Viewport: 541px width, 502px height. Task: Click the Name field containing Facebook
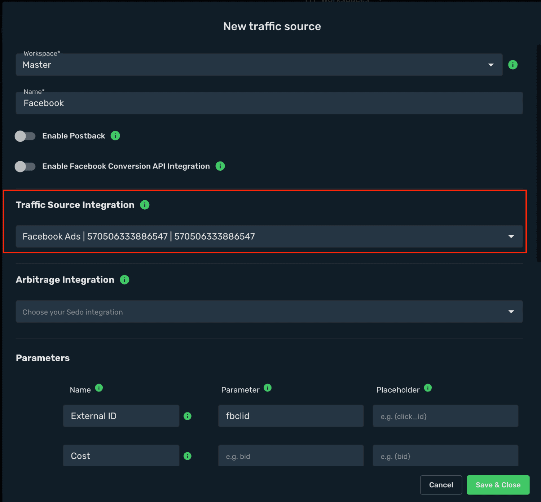click(x=269, y=103)
